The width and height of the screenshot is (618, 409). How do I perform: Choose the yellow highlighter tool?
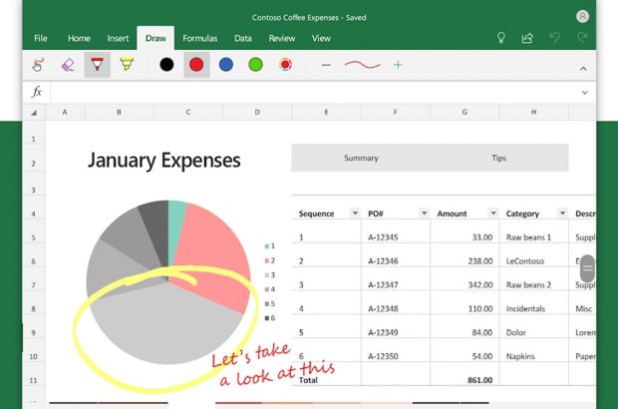[127, 64]
